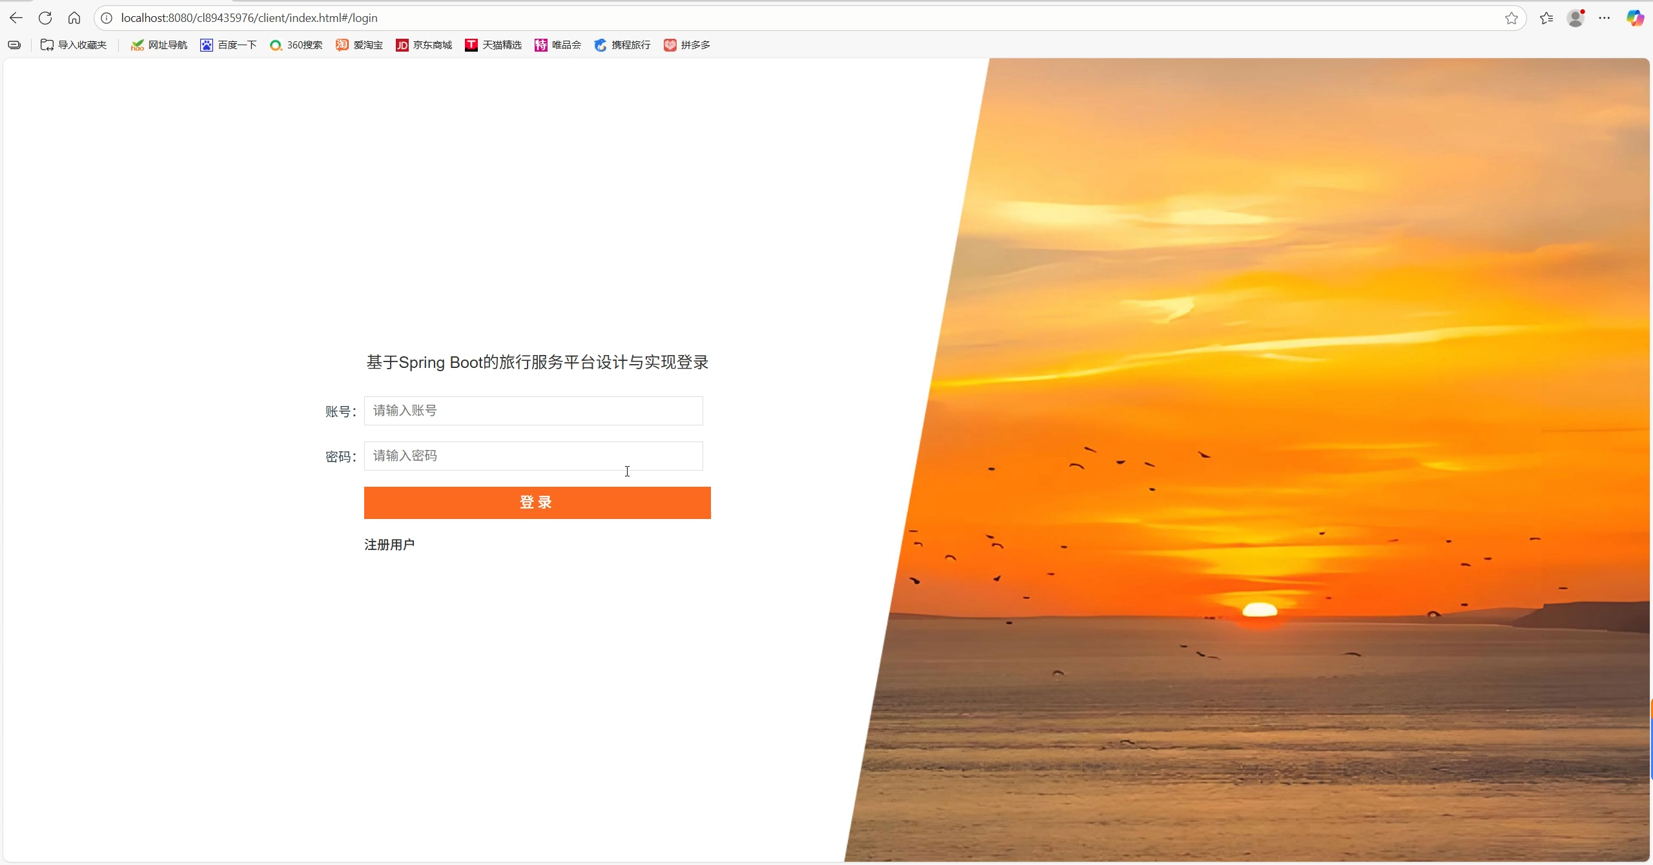The height and width of the screenshot is (865, 1653).
Task: Click the 账号 account input field
Action: pyautogui.click(x=533, y=411)
